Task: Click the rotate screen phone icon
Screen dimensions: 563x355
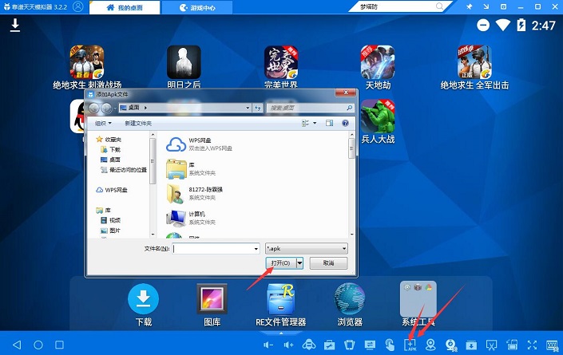Action: [349, 345]
